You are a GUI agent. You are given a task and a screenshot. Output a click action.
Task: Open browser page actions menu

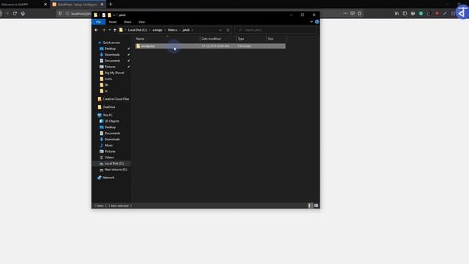tap(345, 13)
